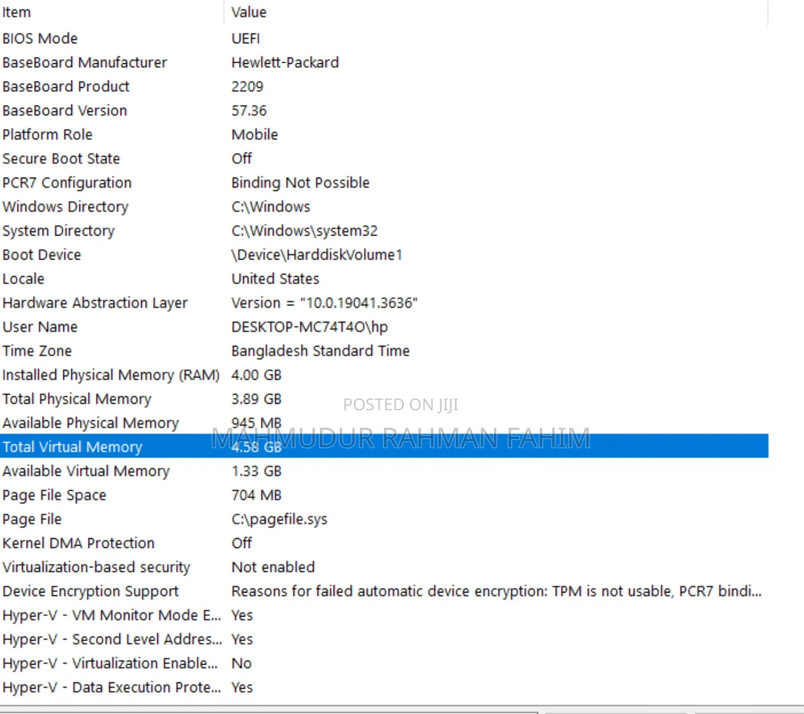
Task: Select the Page File Space row
Action: point(54,495)
